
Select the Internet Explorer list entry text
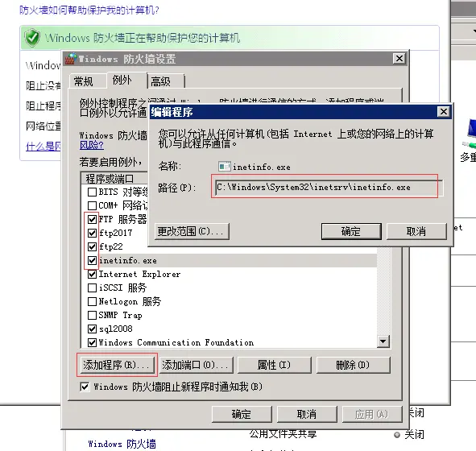[x=139, y=274]
